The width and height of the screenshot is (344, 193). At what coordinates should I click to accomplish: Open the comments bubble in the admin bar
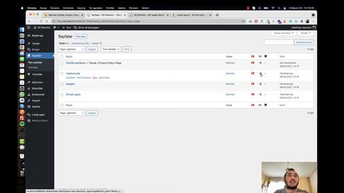point(56,27)
